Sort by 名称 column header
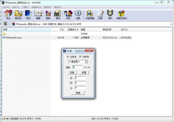 click(26, 30)
